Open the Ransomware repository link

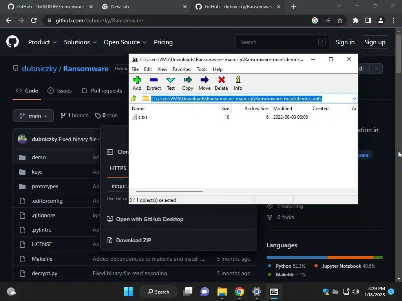coord(86,69)
